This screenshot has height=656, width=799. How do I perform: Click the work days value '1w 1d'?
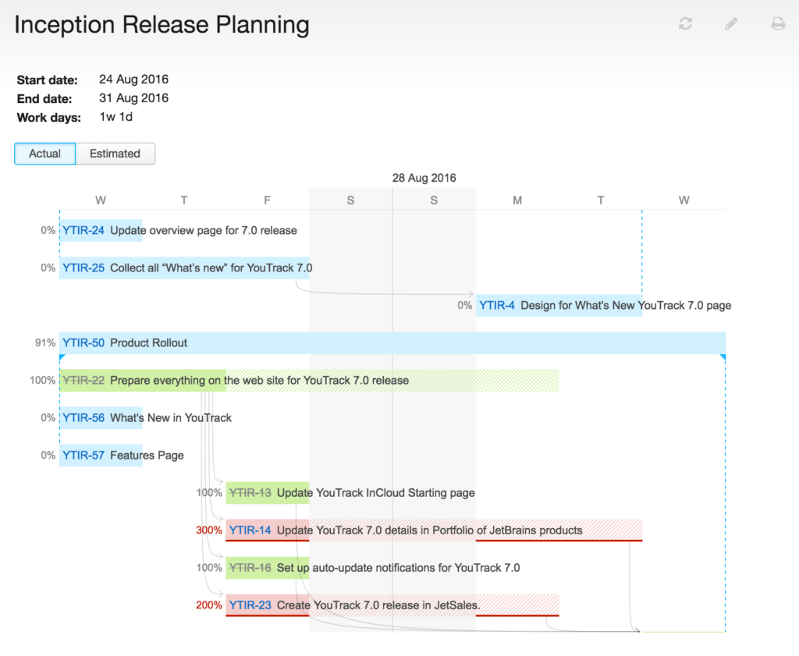pos(116,117)
